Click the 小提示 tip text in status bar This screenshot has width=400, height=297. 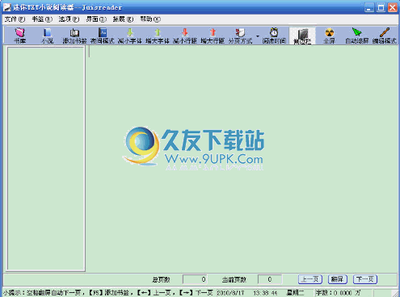pyautogui.click(x=107, y=293)
